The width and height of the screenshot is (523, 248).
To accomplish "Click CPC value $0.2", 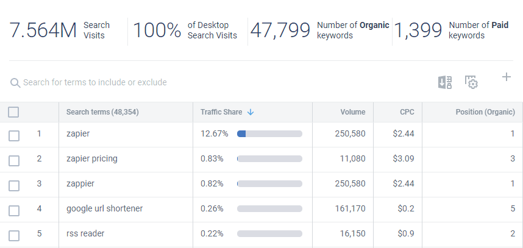I will click(406, 208).
